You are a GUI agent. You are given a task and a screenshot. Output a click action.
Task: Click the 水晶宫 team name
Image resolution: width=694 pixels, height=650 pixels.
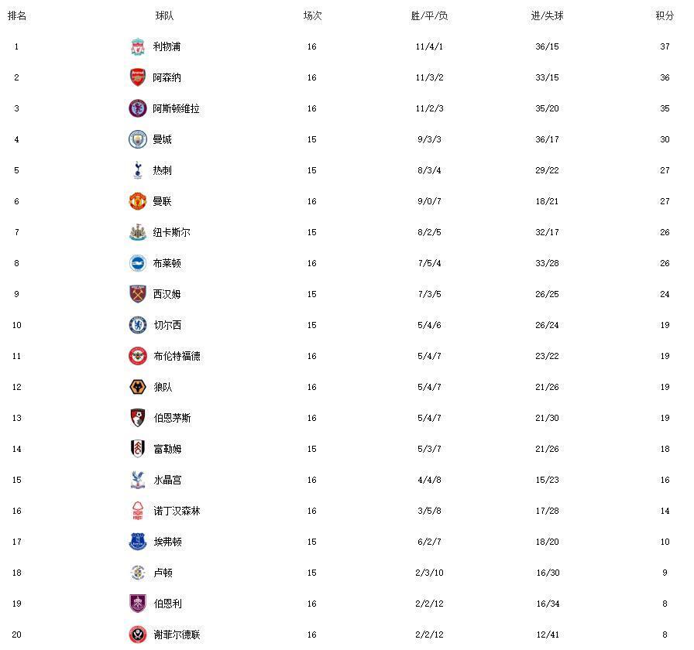click(167, 480)
